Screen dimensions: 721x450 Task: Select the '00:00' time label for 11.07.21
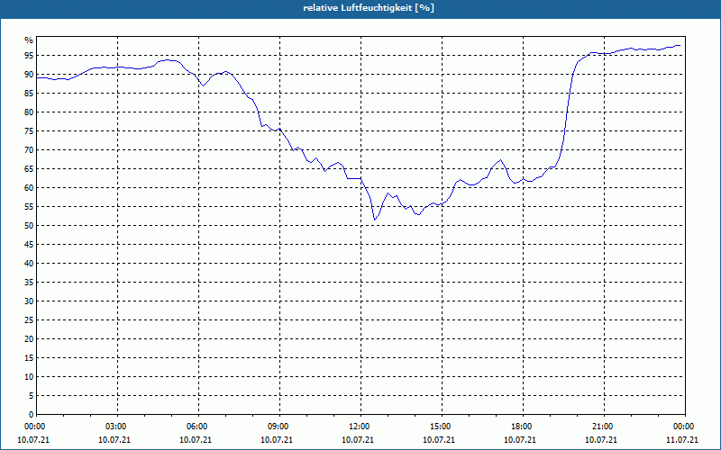click(x=683, y=427)
